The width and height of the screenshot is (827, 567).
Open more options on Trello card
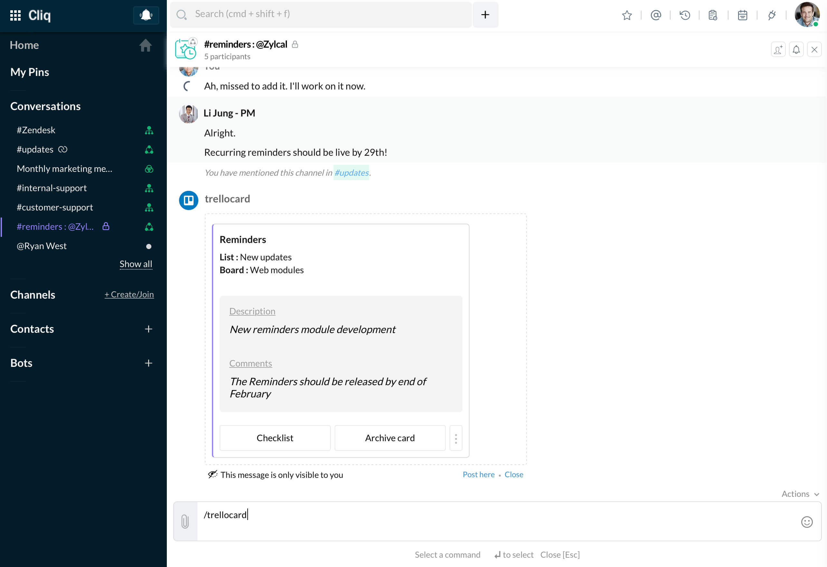coord(455,438)
